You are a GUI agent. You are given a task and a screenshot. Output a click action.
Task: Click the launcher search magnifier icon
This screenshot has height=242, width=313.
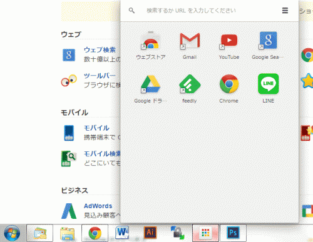[131, 11]
